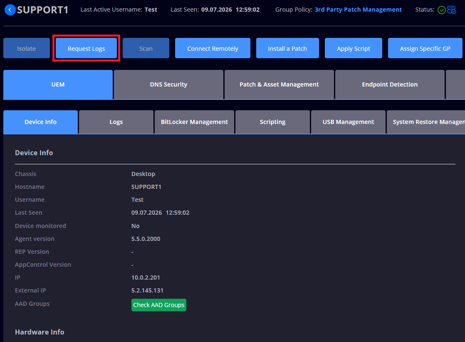Click the Username value Test in Device Info
Viewport: 465px width, 342px height.
tap(137, 200)
